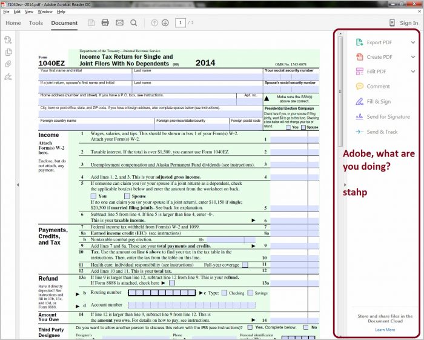Click the Search magnifier icon
The image size is (424, 340).
click(x=134, y=22)
